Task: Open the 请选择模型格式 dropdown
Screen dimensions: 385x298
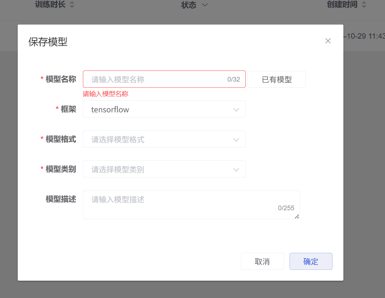Action: pyautogui.click(x=159, y=139)
